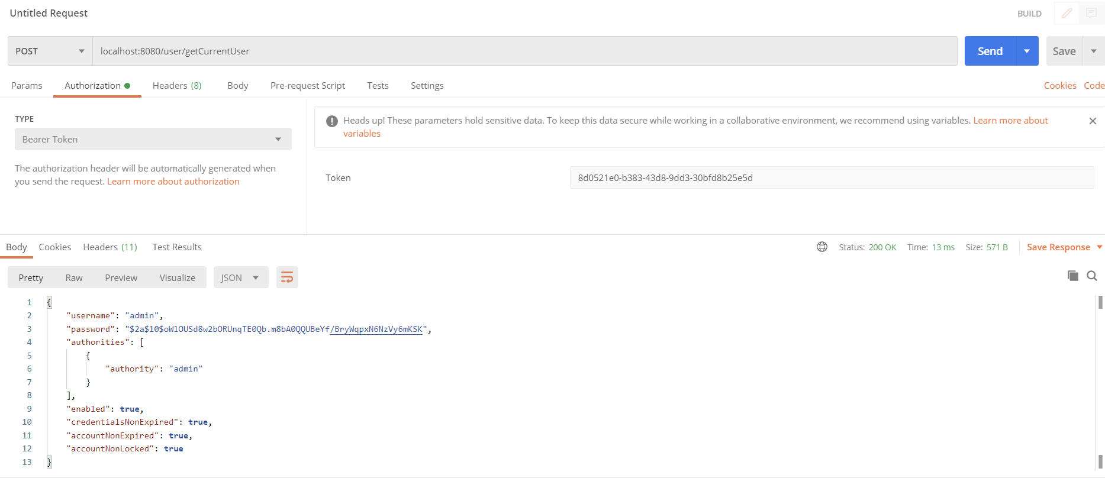This screenshot has width=1105, height=478.
Task: Click into the Token input field
Action: pyautogui.click(x=832, y=177)
